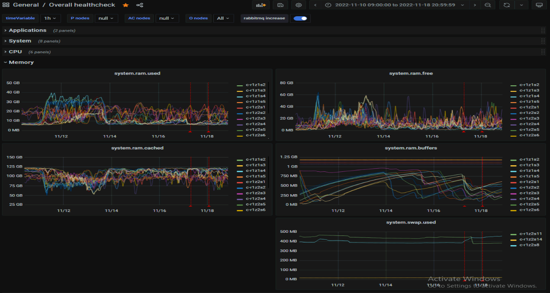Refresh the dashboard
The width and height of the screenshot is (550, 293).
click(x=507, y=5)
